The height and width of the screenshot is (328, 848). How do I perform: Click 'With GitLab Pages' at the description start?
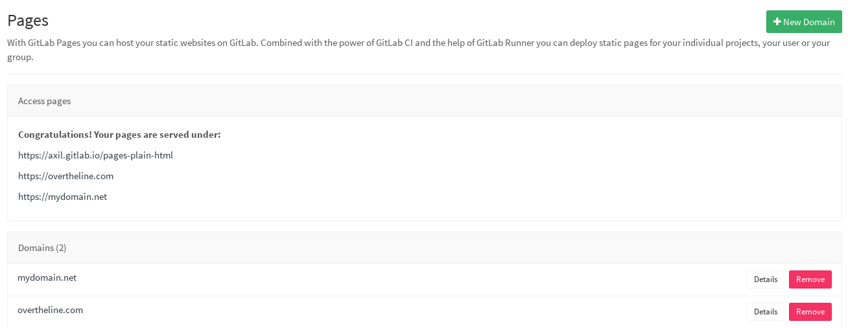[42, 43]
